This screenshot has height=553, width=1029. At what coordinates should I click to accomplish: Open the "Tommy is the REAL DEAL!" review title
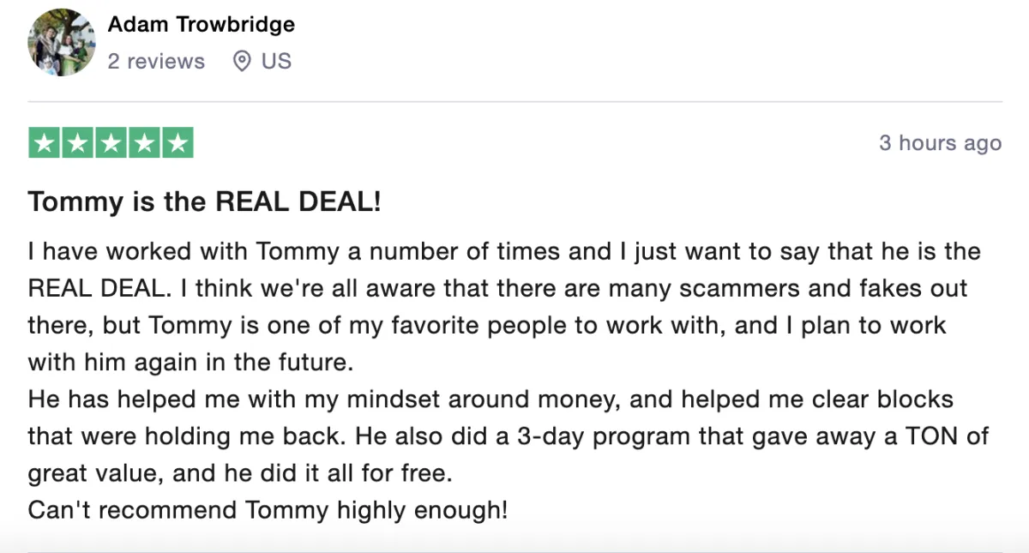(204, 203)
